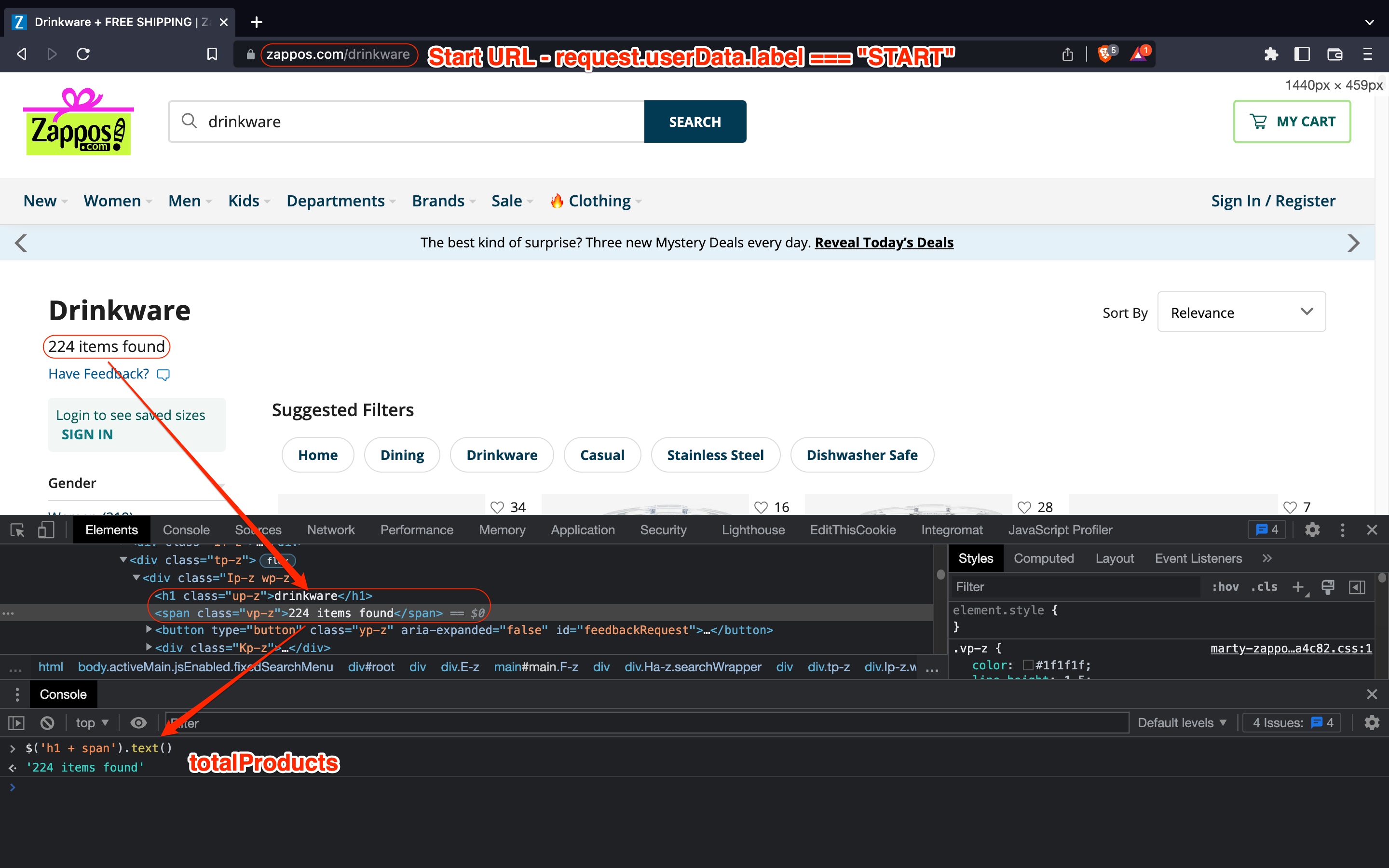Open the Reveal Today's Deals link
This screenshot has height=868, width=1389.
[884, 242]
